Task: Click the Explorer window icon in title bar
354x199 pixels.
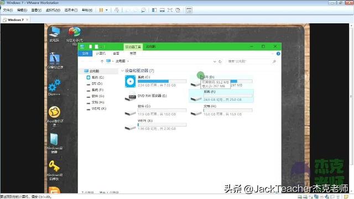Action: pyautogui.click(x=82, y=46)
